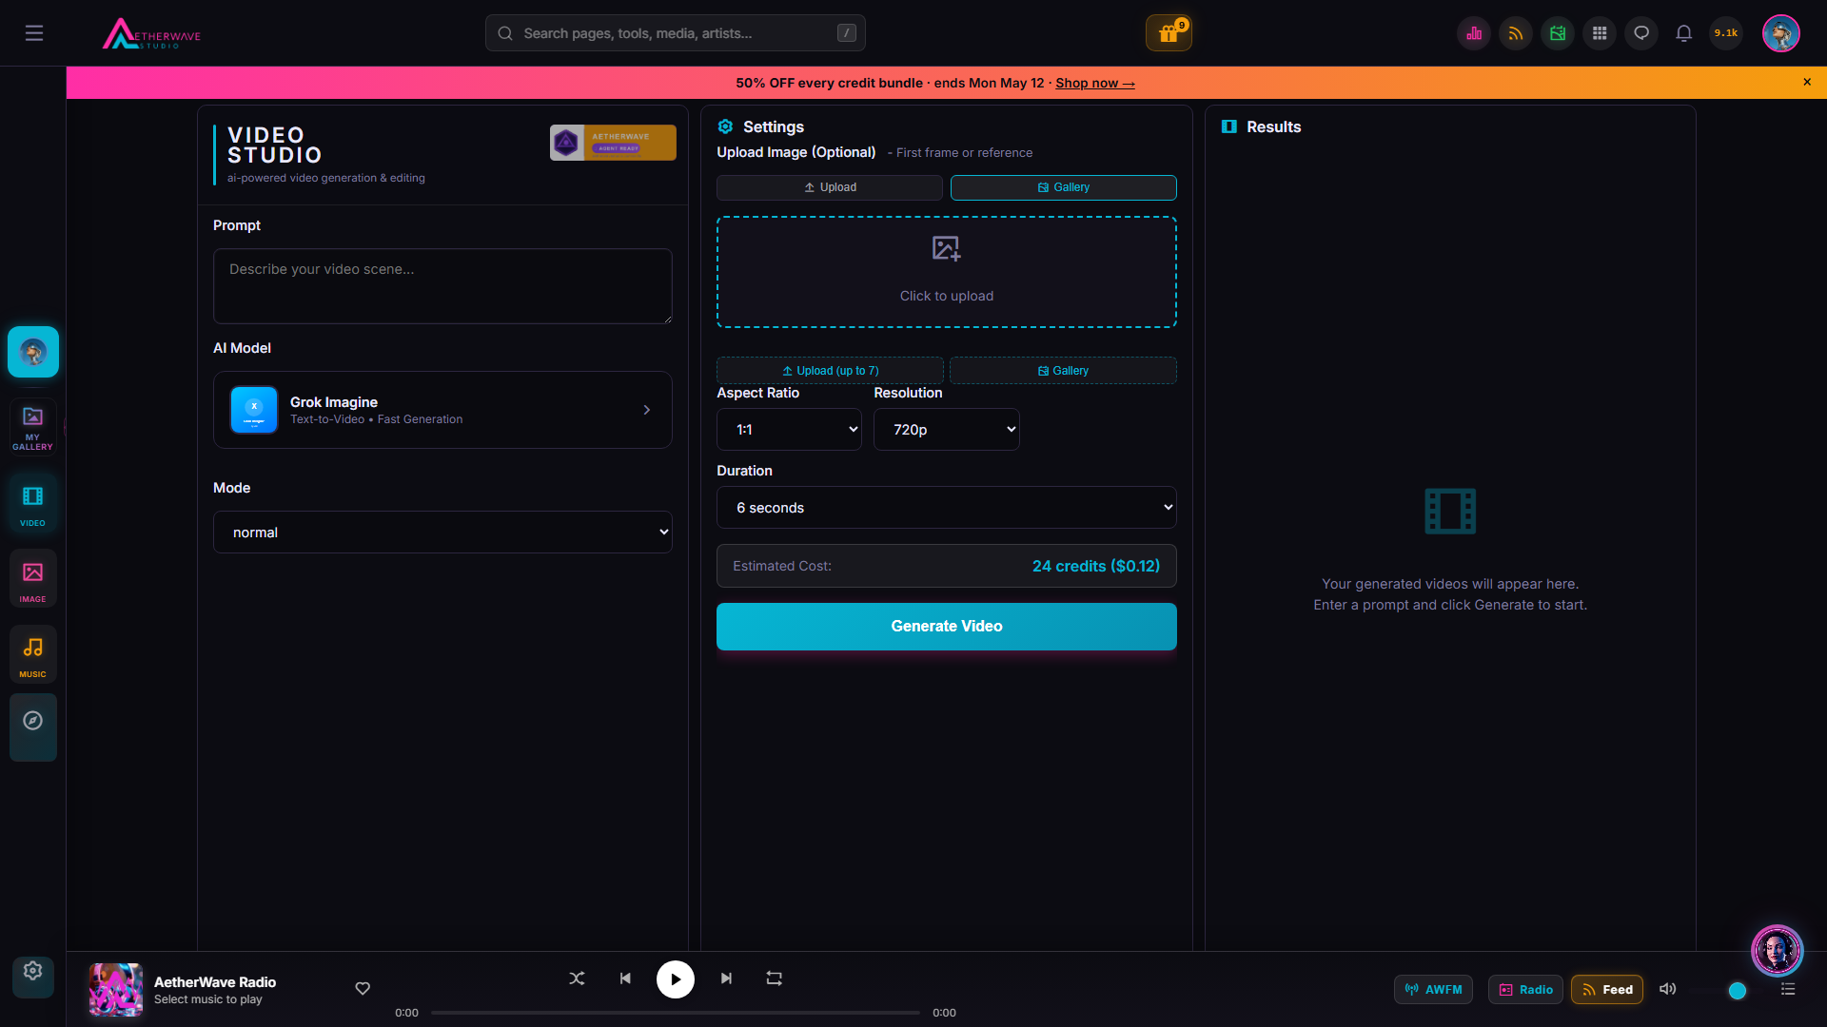
Task: Open notifications bell
Action: coord(1683,33)
